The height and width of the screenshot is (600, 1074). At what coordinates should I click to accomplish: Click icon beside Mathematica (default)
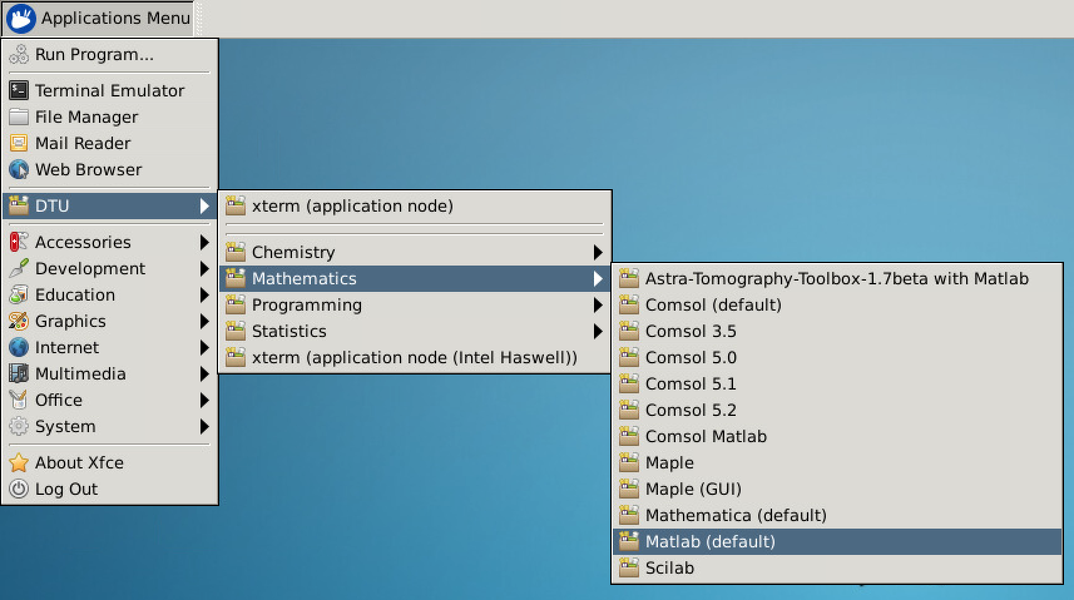coord(629,515)
